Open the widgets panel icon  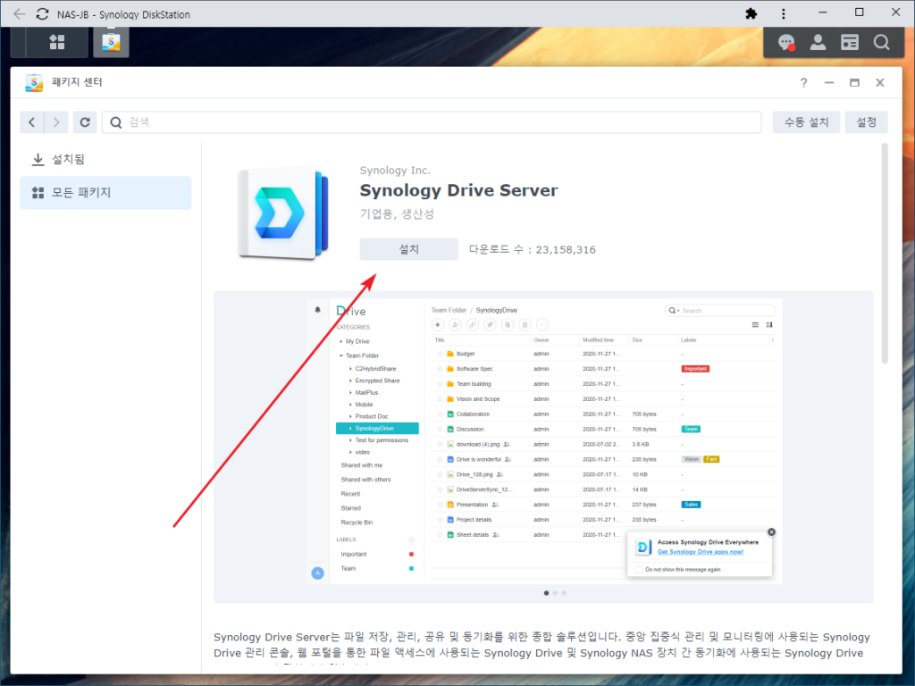849,41
